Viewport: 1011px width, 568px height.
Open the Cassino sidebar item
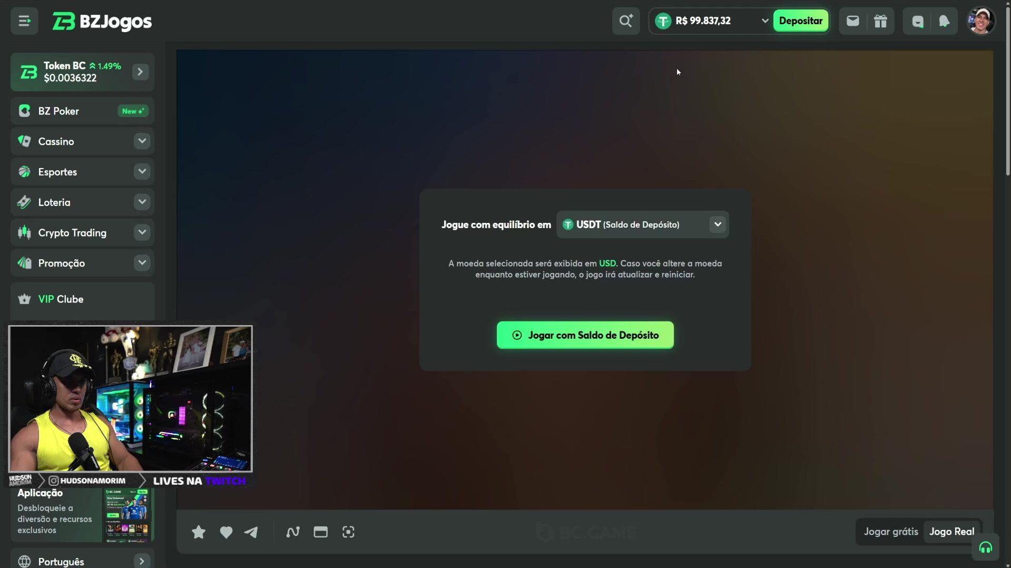[82, 141]
